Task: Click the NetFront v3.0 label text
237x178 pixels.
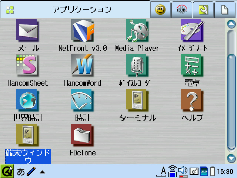Action: point(83,48)
